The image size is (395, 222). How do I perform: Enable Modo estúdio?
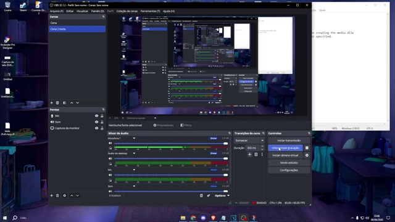[289, 163]
